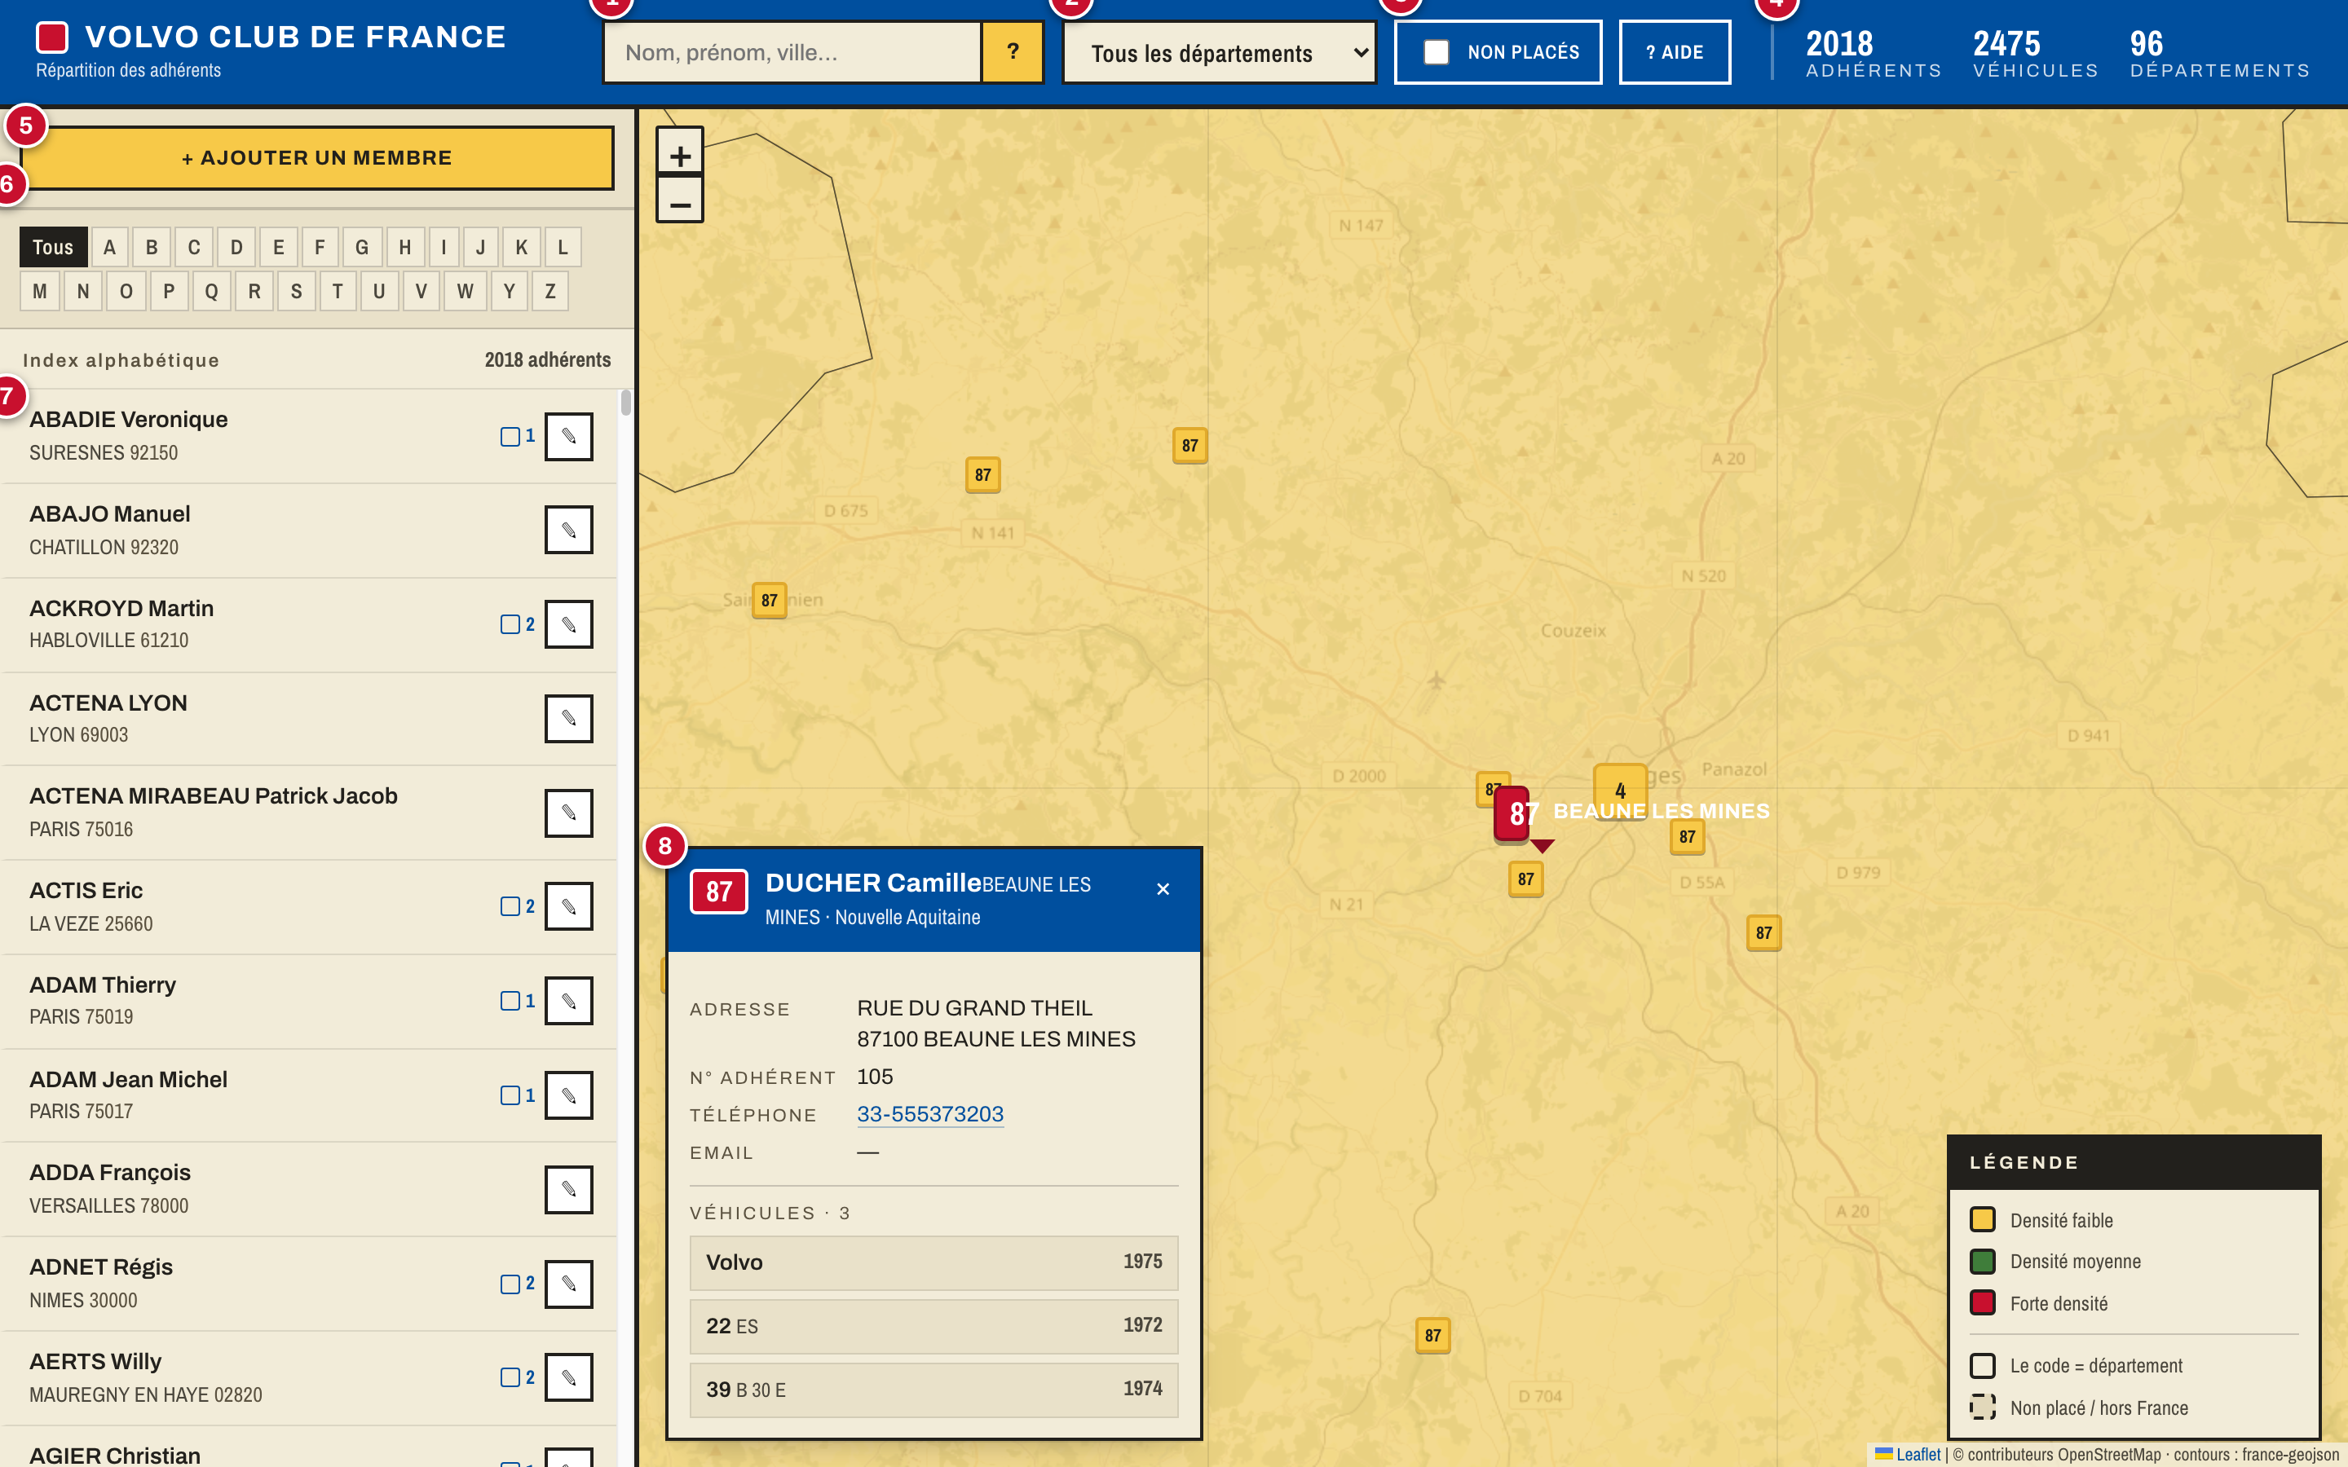2348x1467 pixels.
Task: Click AJOUTER UN MEMBRE button
Action: click(317, 158)
